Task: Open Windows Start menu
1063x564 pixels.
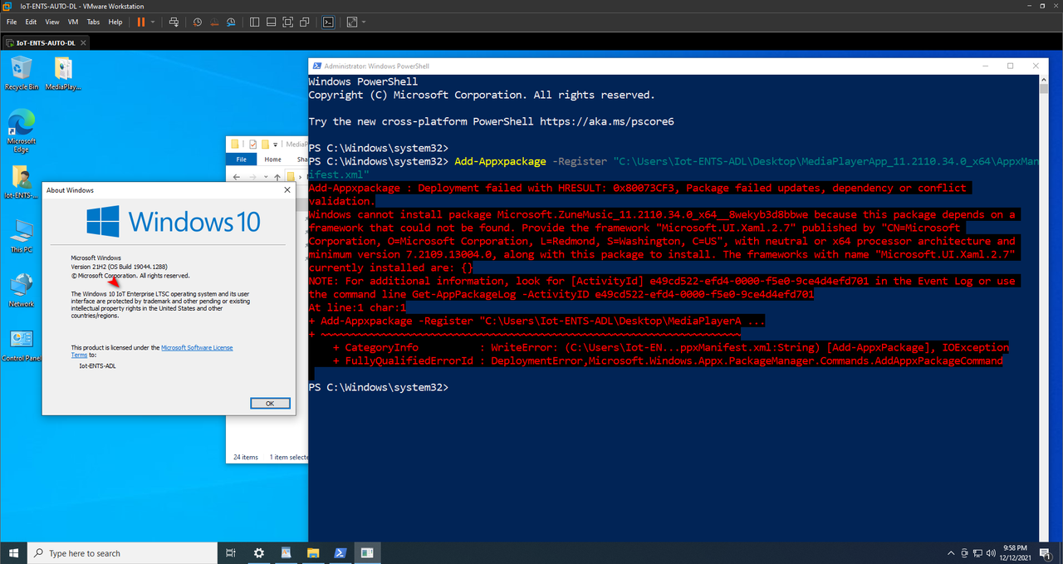Action: coord(13,552)
